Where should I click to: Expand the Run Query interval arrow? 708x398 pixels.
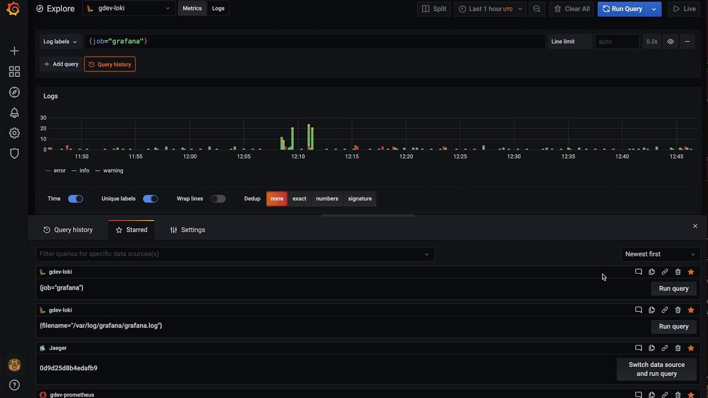click(654, 9)
